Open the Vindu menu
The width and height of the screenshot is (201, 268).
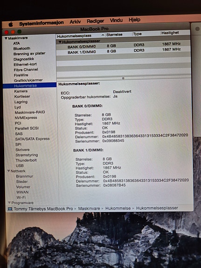116,20
